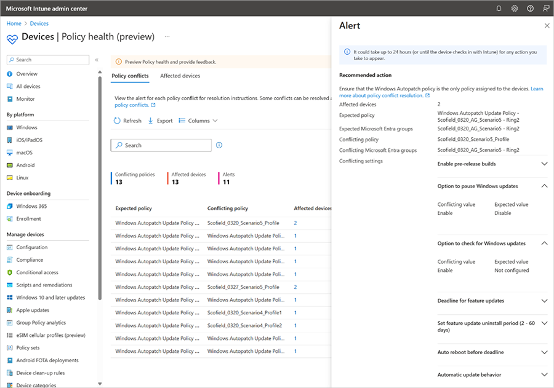Click the Preview Policy health feedback banner
Screen dimensions: 554x388
tap(221, 61)
